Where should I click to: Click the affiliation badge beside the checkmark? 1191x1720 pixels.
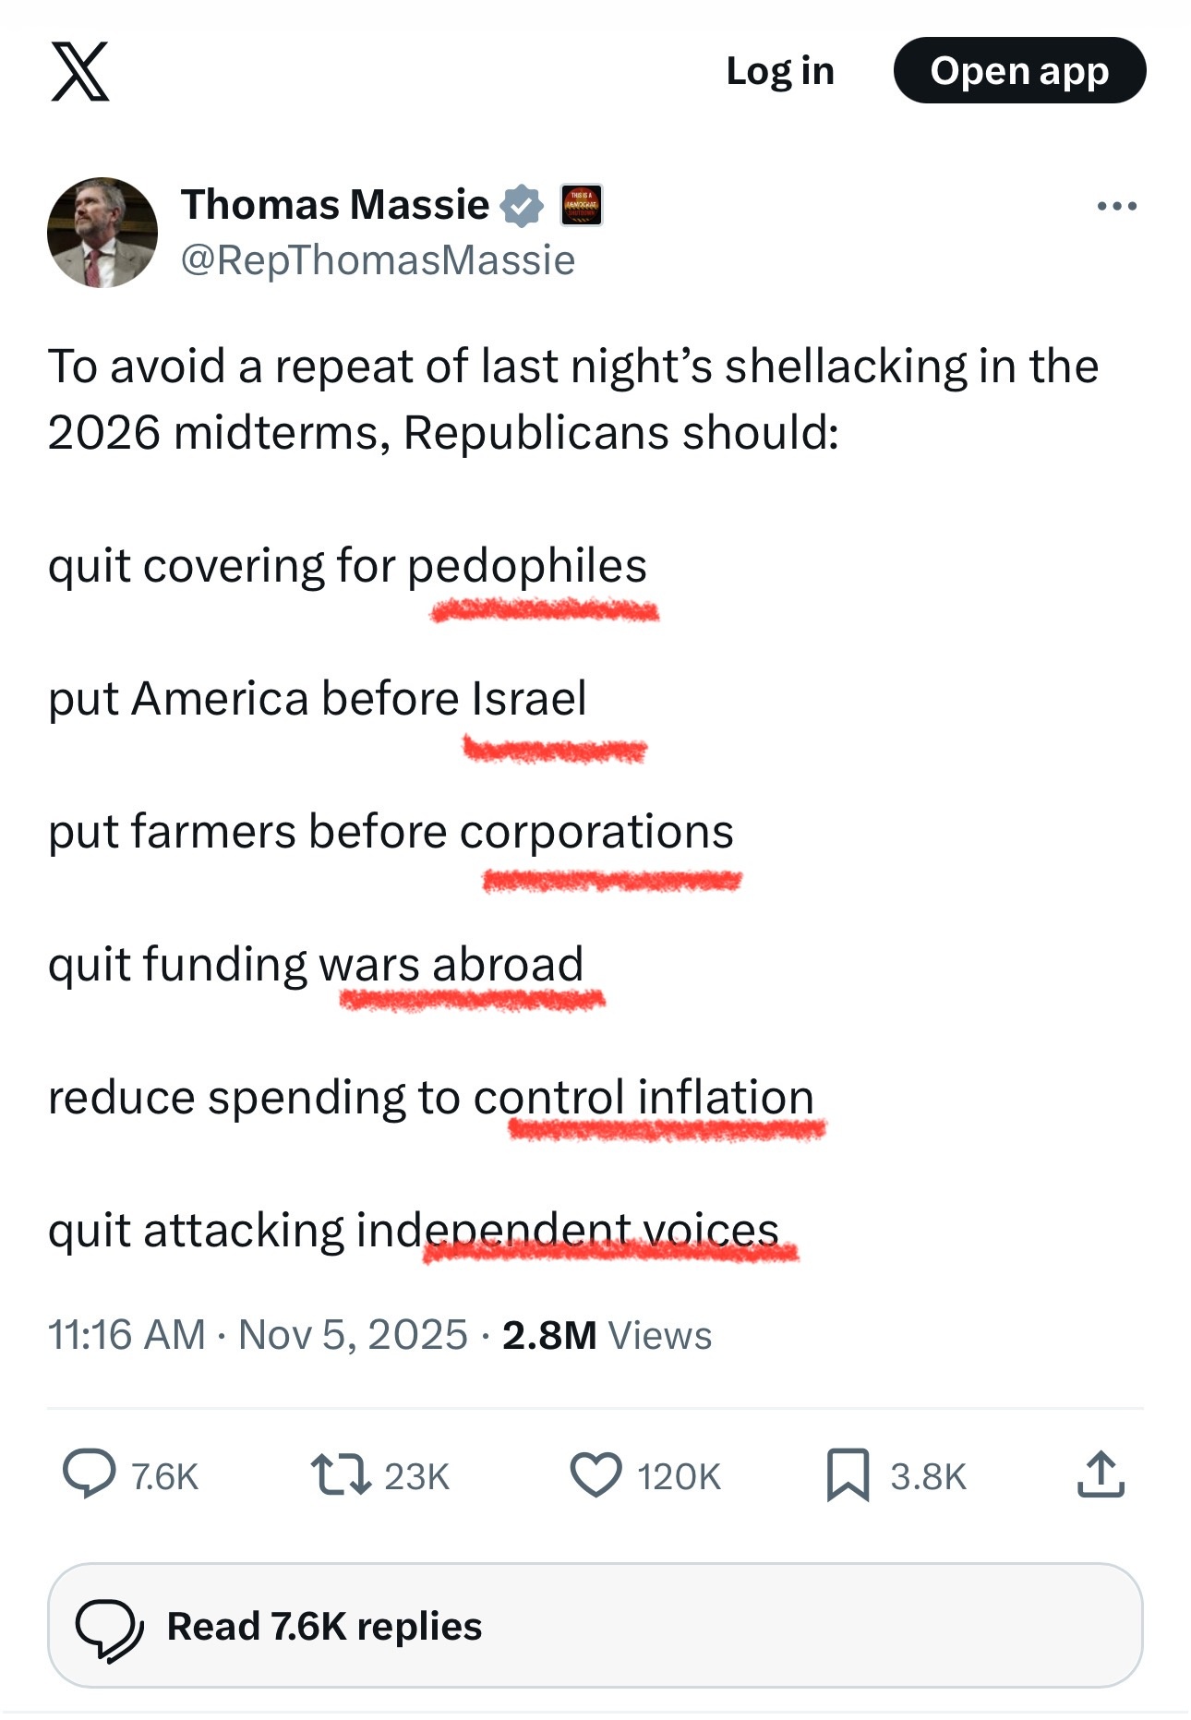(582, 205)
